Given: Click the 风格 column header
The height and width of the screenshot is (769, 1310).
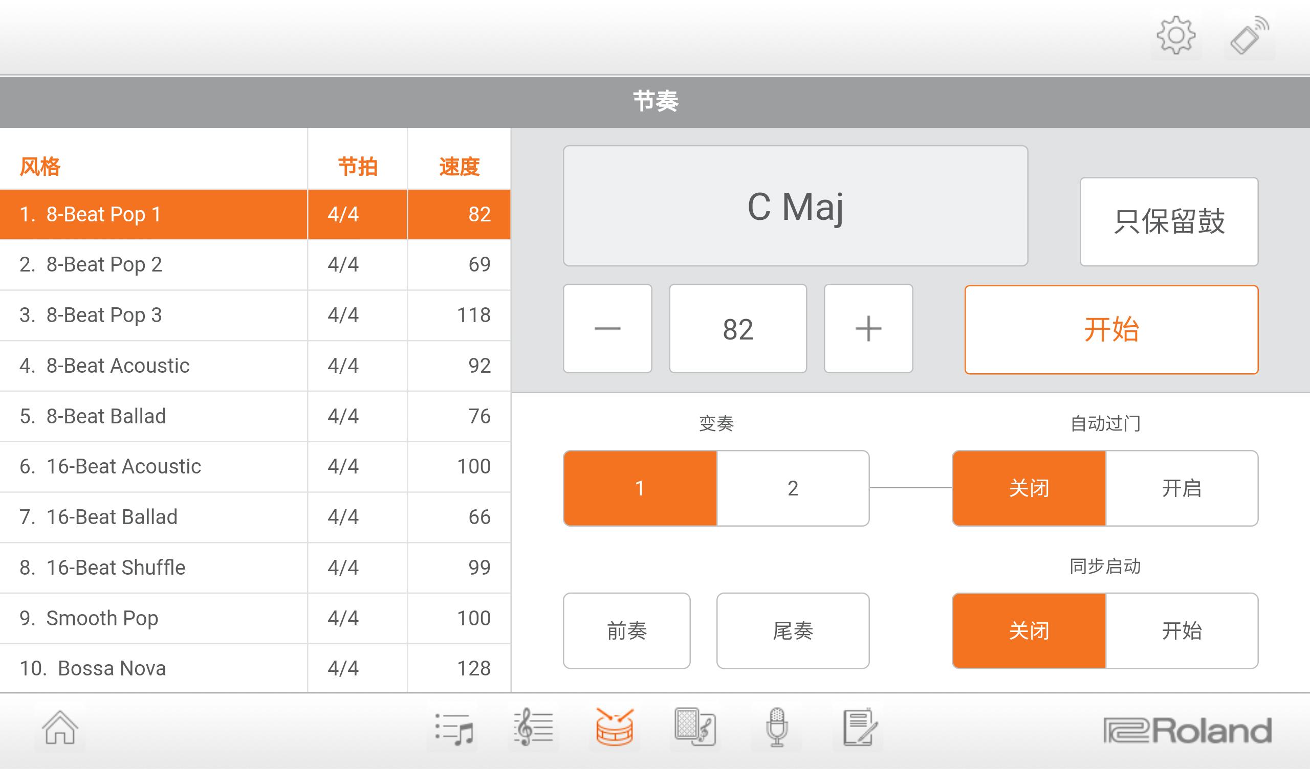Looking at the screenshot, I should click(x=40, y=167).
